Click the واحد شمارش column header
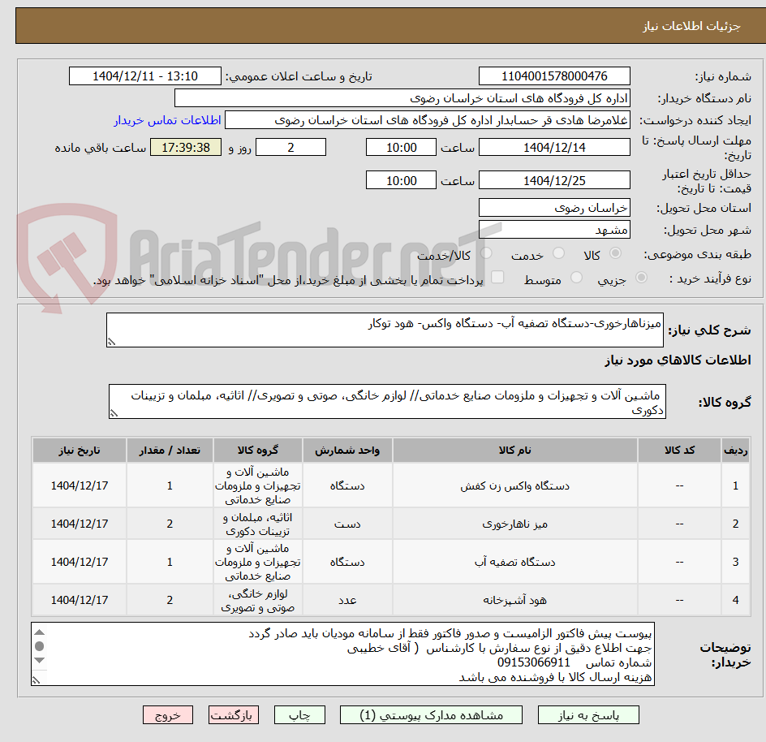The width and height of the screenshot is (766, 742). pyautogui.click(x=347, y=451)
